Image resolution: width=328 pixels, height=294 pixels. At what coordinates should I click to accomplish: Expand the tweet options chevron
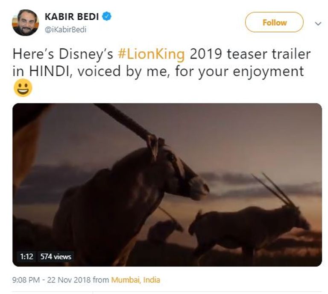coord(318,24)
